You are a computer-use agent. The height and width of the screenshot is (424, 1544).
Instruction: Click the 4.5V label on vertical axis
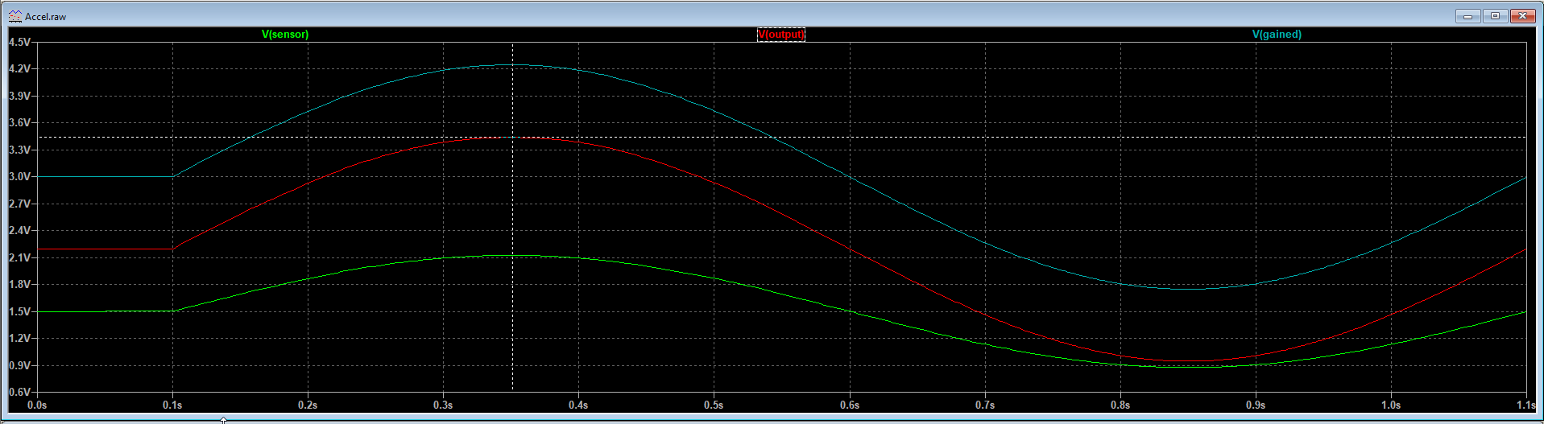pyautogui.click(x=19, y=42)
